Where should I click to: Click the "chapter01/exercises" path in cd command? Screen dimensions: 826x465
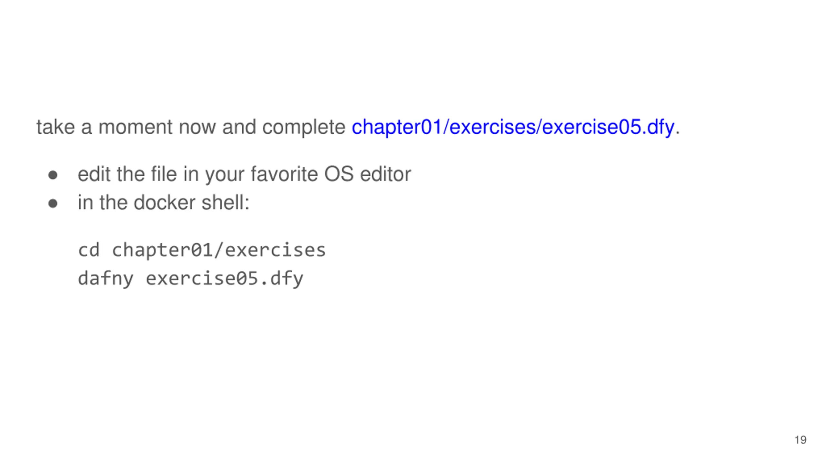pos(219,250)
